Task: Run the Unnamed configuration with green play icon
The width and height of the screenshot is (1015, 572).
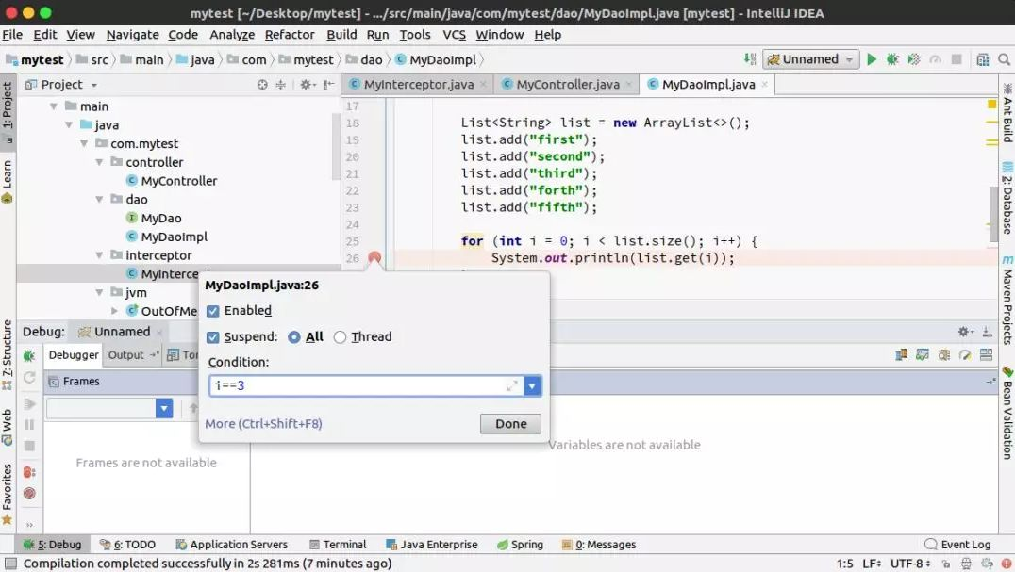Action: (872, 59)
